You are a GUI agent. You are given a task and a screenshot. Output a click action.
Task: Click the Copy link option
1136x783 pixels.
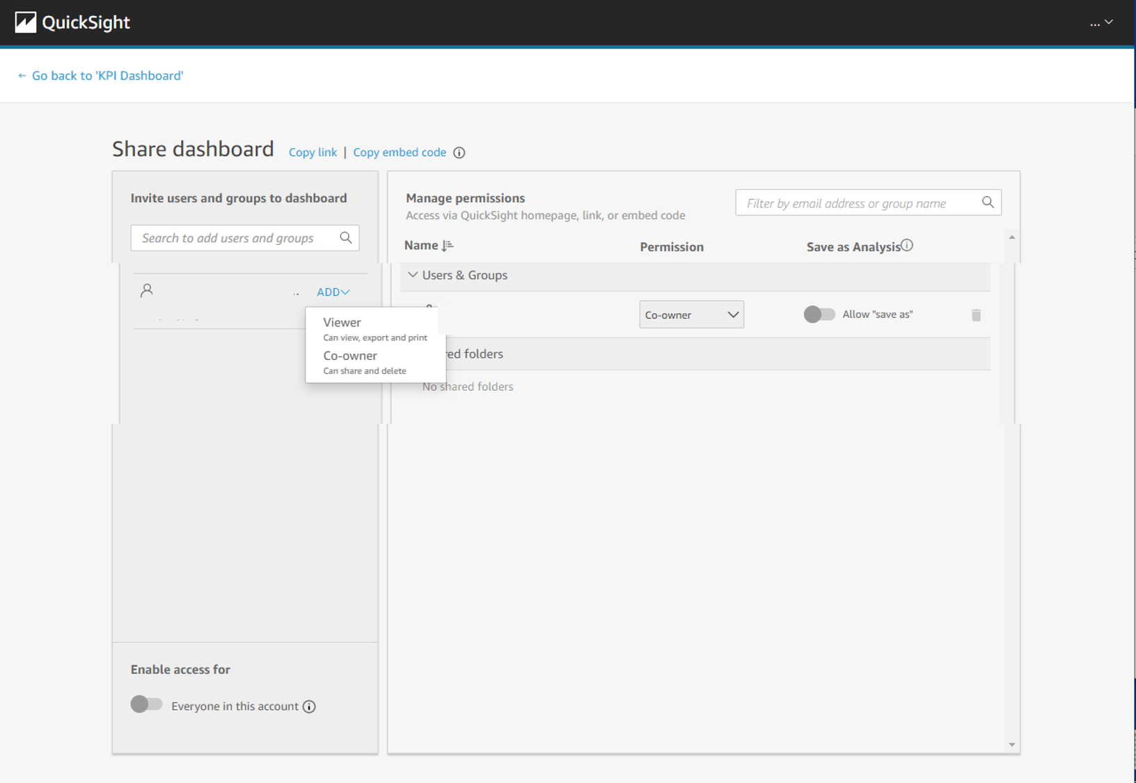[x=313, y=152]
